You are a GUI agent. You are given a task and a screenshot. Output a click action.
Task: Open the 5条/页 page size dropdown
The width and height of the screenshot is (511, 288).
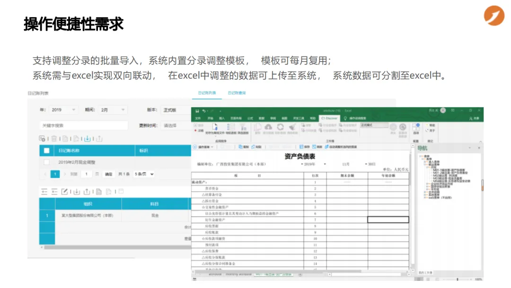pos(144,174)
